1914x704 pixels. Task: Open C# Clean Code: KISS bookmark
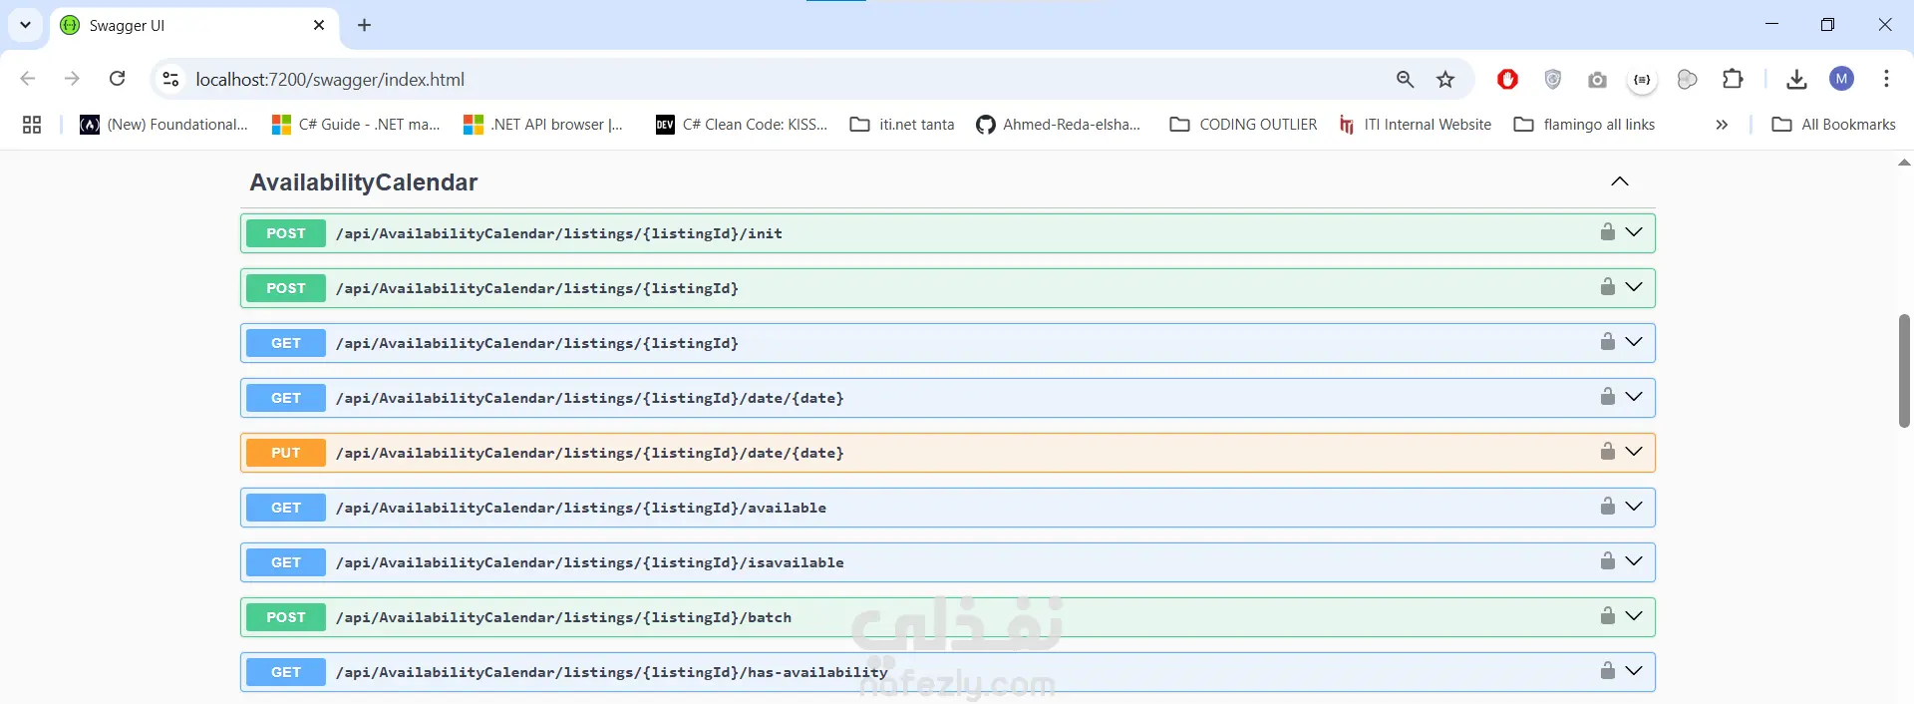[742, 125]
